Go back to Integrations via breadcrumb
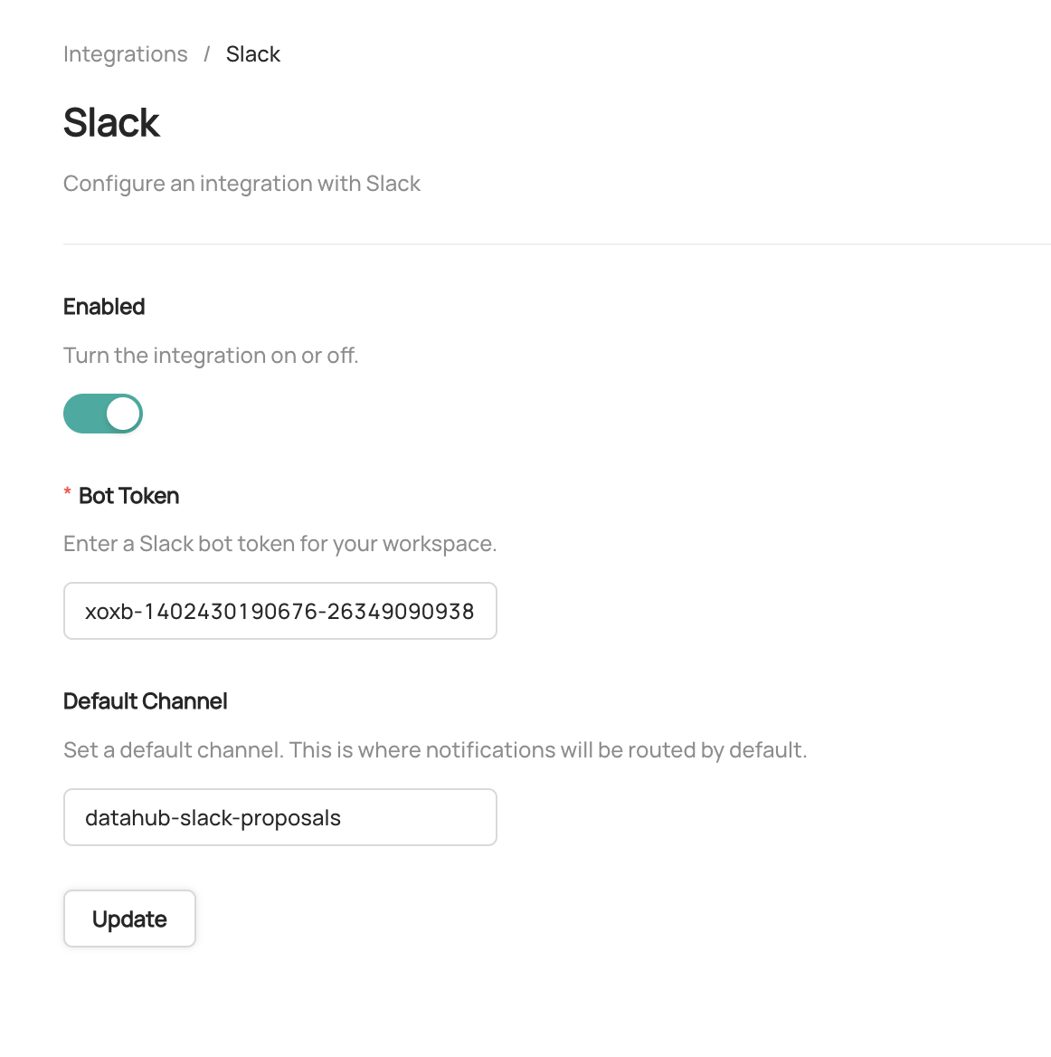Viewport: 1051px width, 1057px height. (x=125, y=54)
